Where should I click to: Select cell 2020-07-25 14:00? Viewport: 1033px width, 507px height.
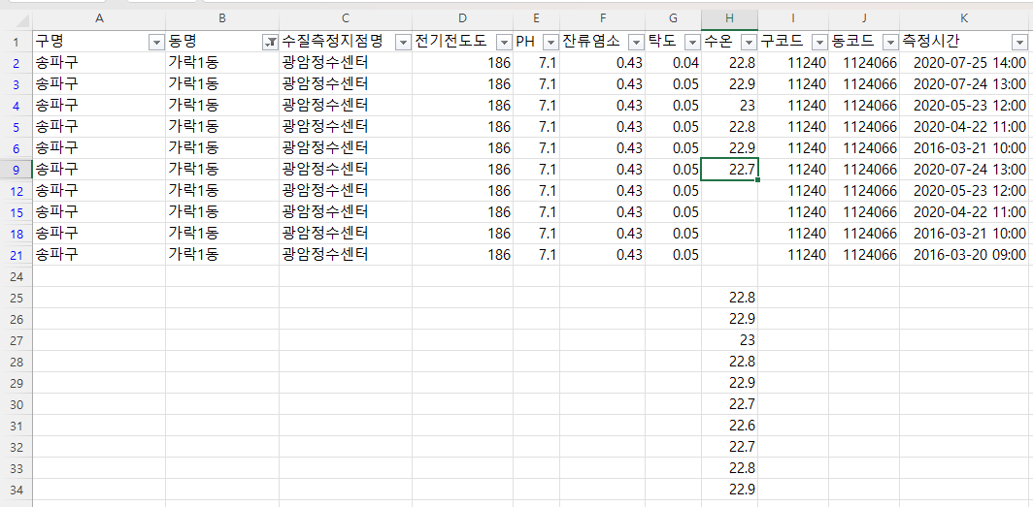[964, 64]
